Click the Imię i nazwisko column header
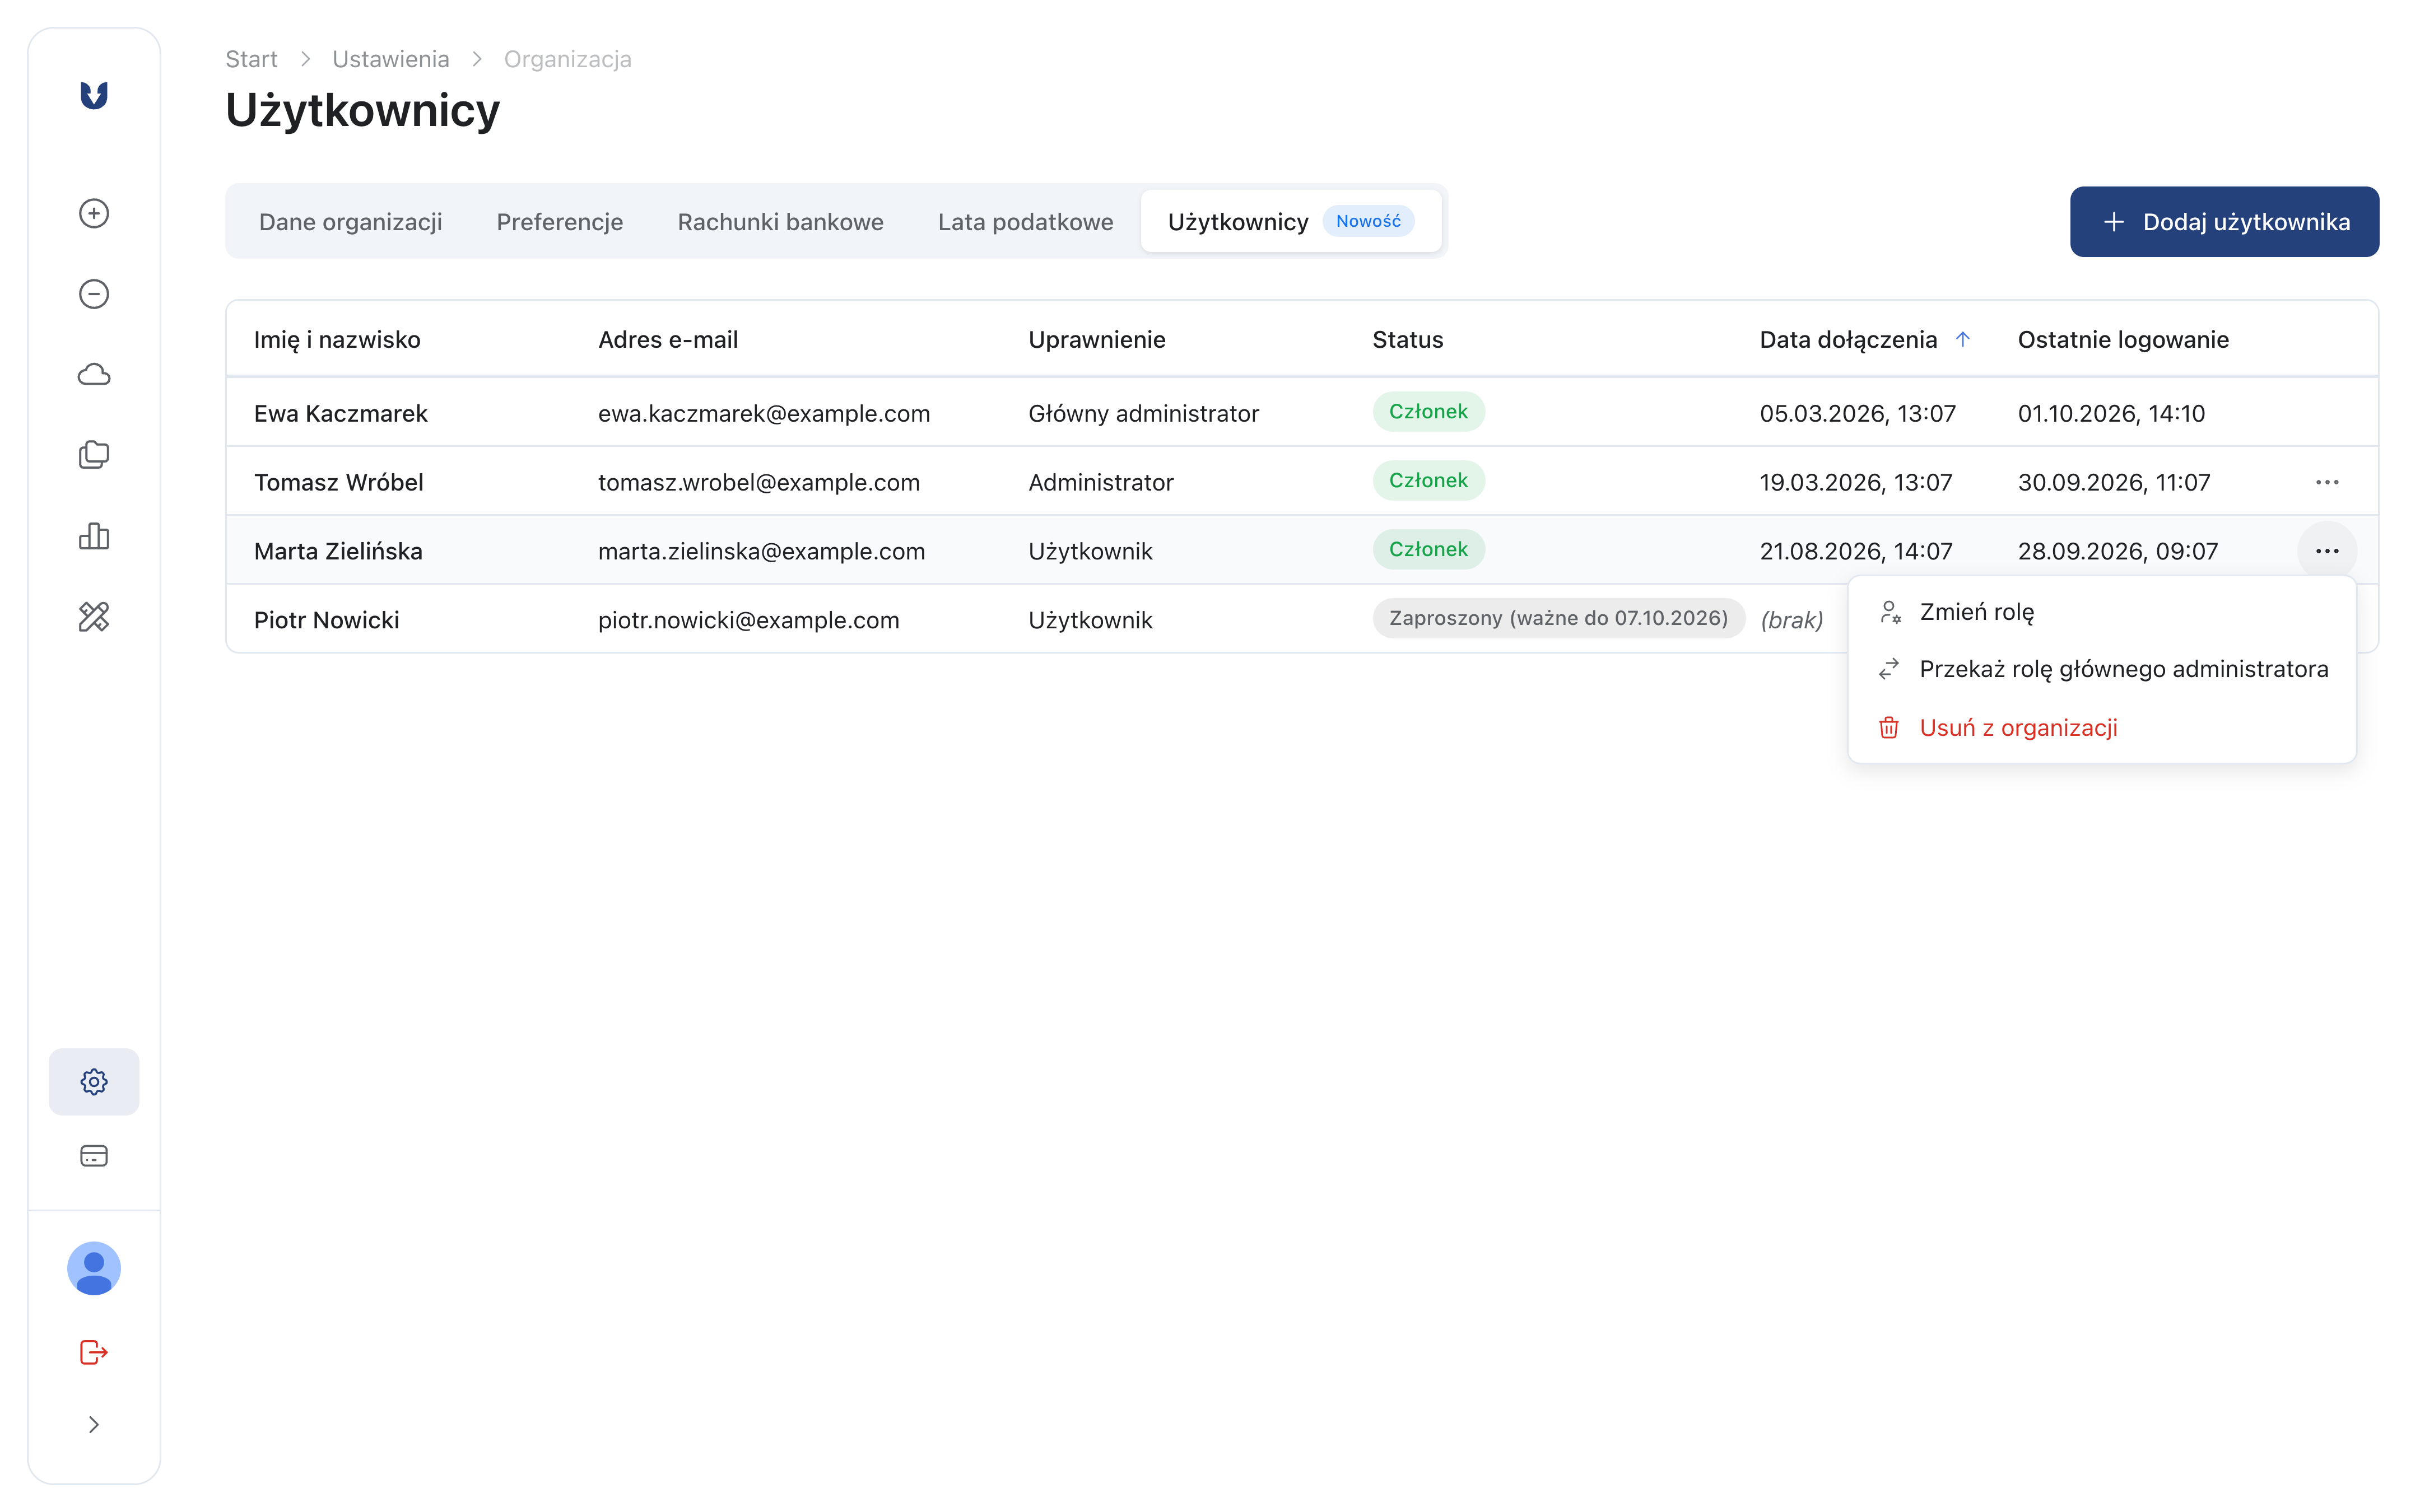Image resolution: width=2420 pixels, height=1512 pixels. click(x=337, y=340)
